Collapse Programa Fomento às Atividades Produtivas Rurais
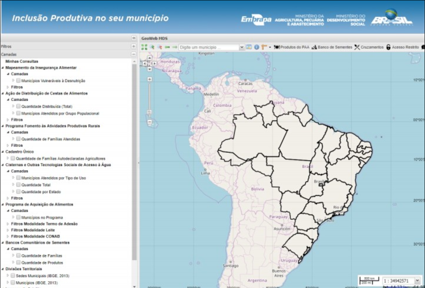This screenshot has width=425, height=288. [x=3, y=126]
